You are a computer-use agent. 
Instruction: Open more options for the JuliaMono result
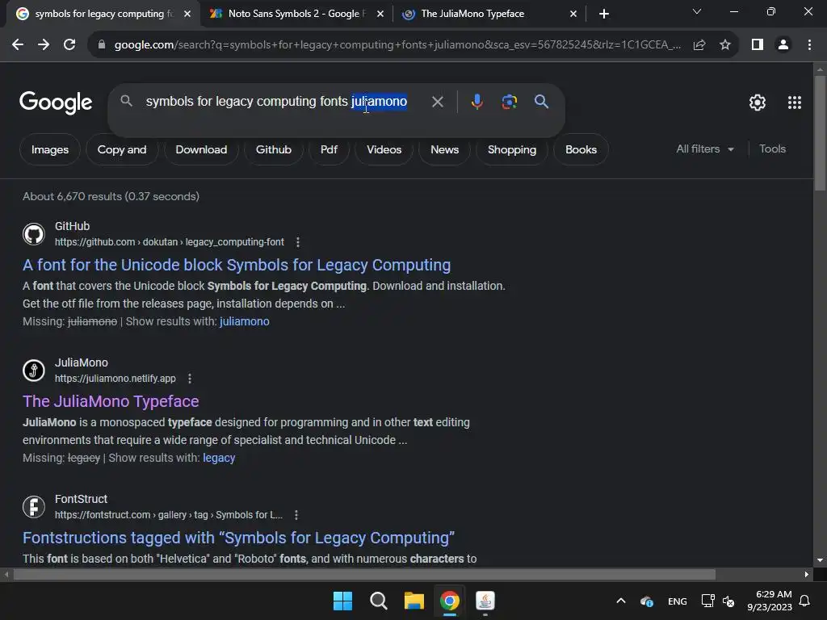point(190,379)
